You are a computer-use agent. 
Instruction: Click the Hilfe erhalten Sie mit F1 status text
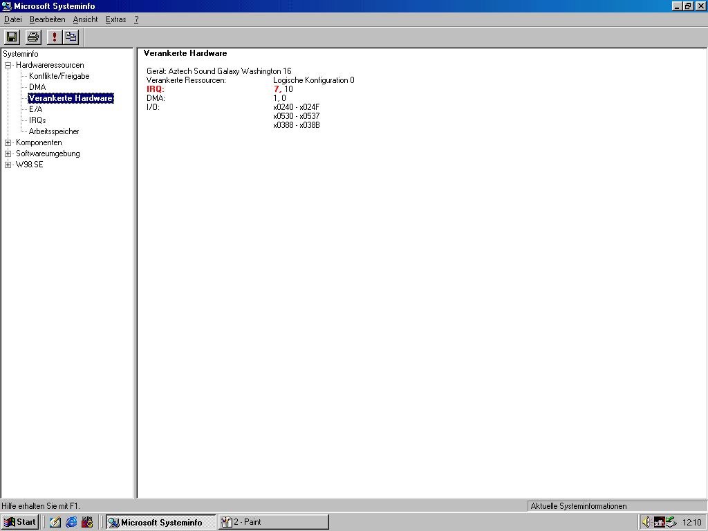41,506
